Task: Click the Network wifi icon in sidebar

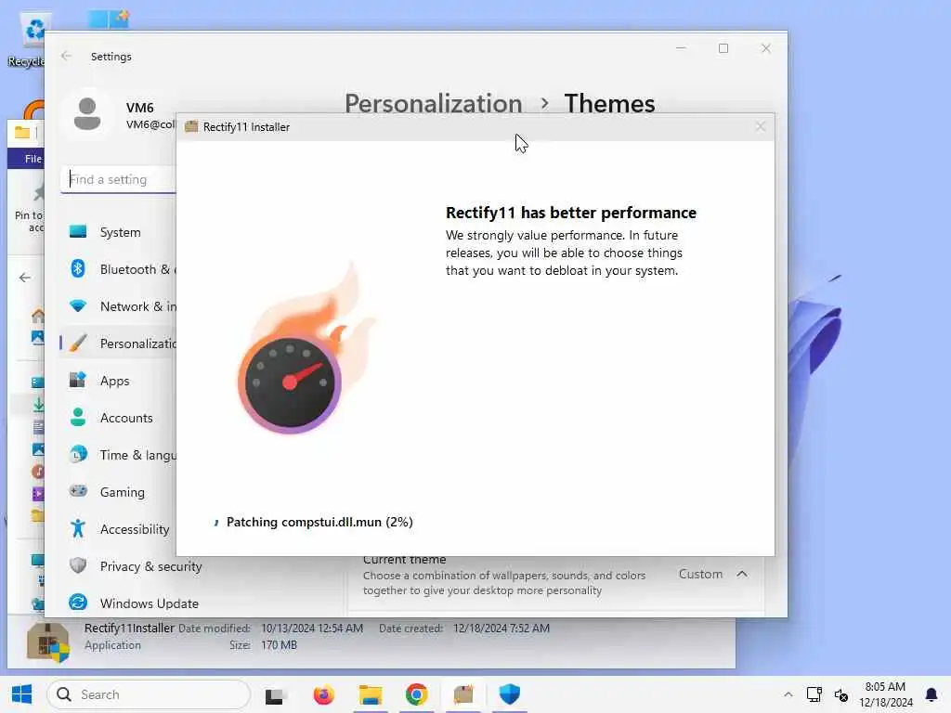Action: point(78,305)
